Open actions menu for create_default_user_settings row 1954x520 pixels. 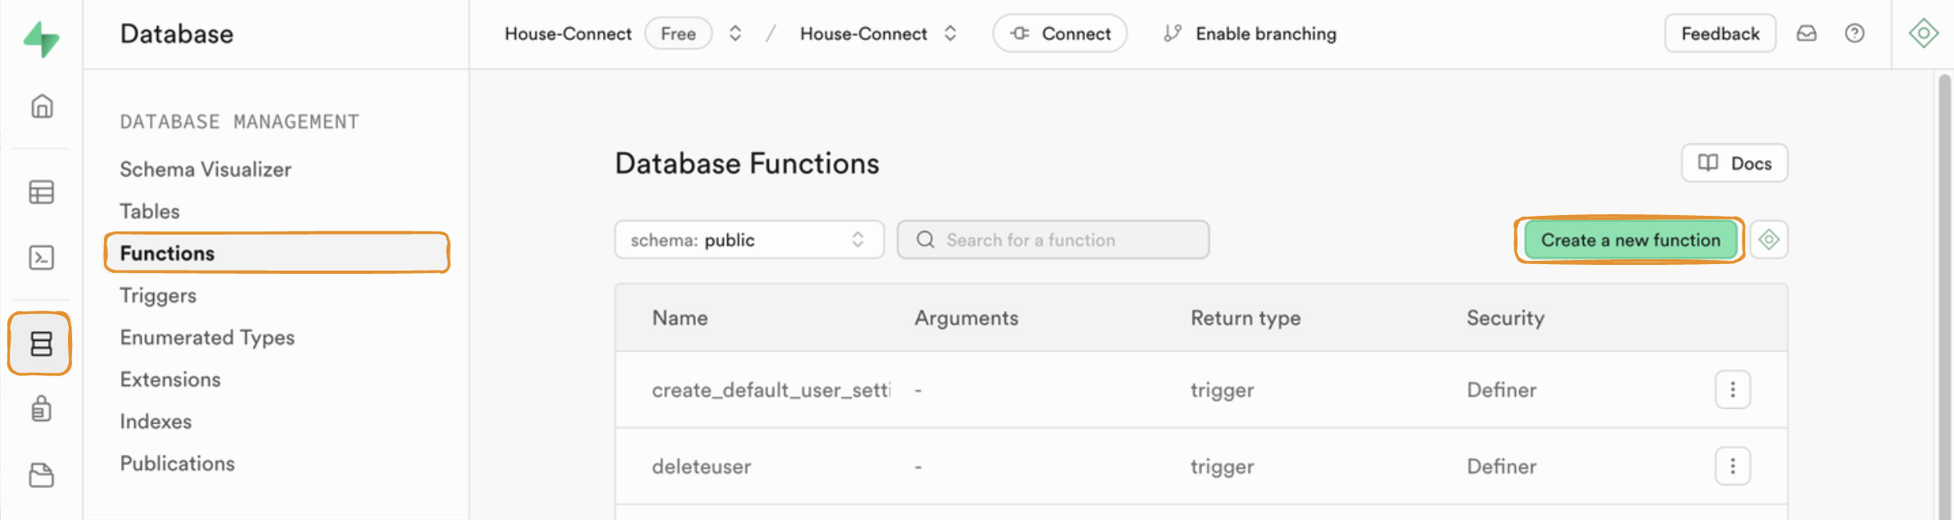coord(1732,390)
